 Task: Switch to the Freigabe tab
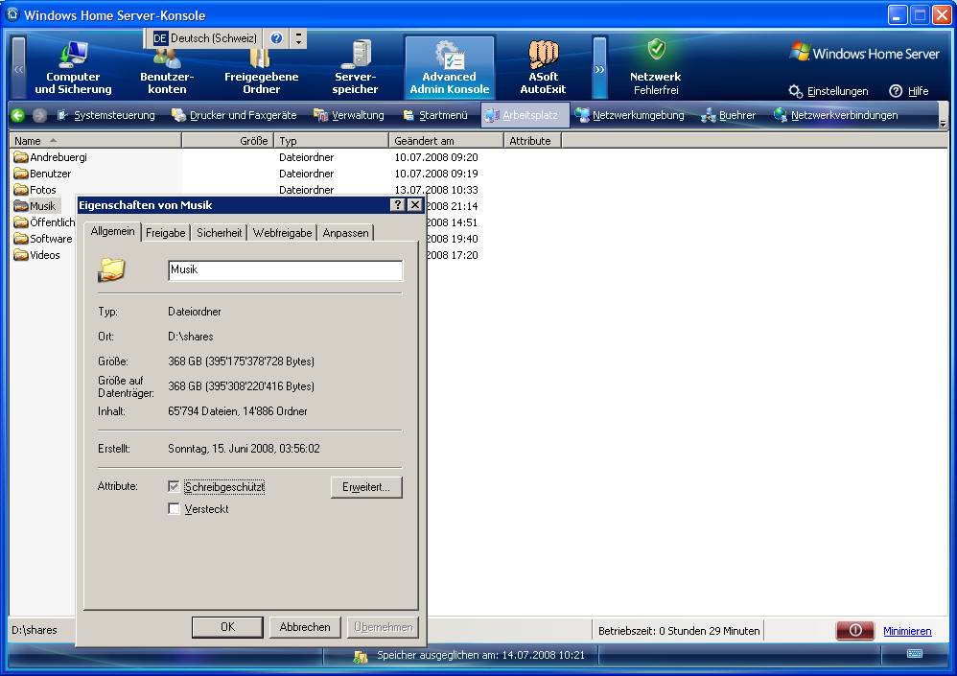165,233
